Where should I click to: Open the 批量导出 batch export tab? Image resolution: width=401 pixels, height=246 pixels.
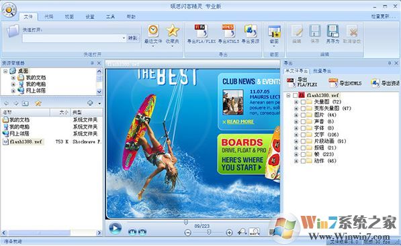click(322, 71)
